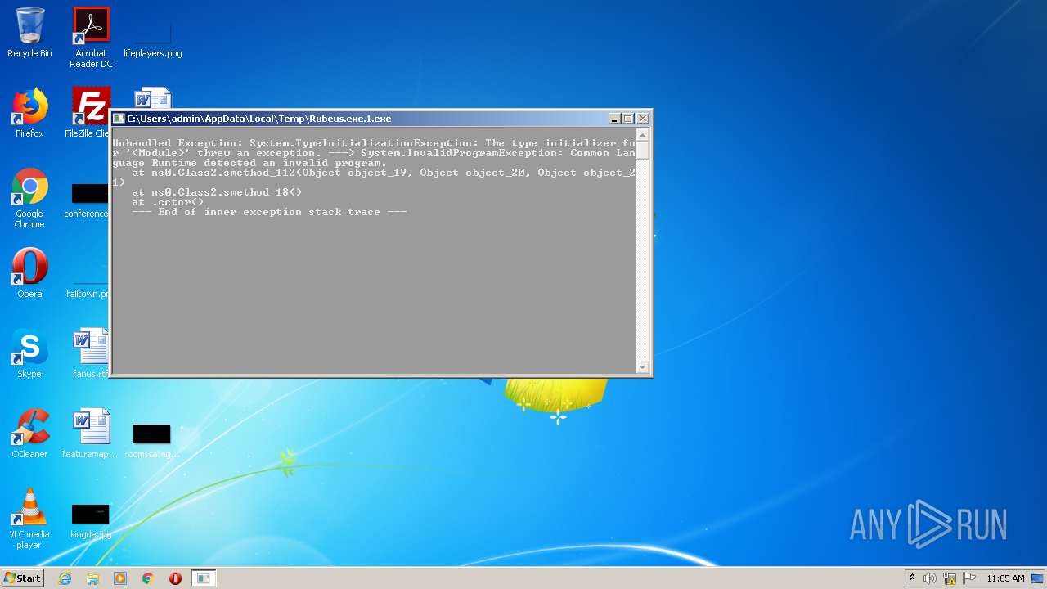The height and width of the screenshot is (589, 1047).
Task: Click the 'Unhandled Exception' text line
Action: click(x=374, y=143)
